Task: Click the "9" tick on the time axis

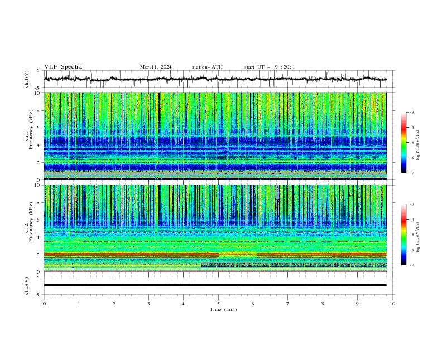Action: click(357, 304)
